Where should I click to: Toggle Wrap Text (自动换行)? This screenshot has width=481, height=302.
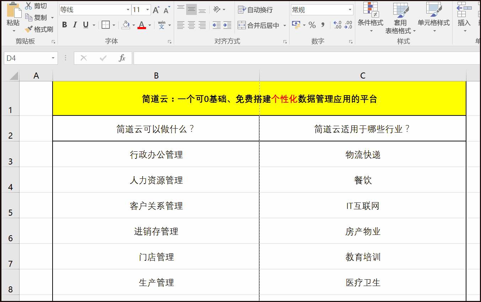(x=255, y=10)
